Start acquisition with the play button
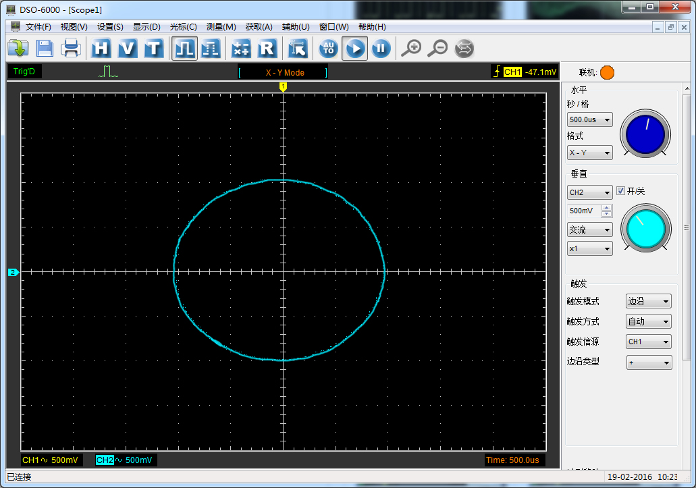The image size is (696, 488). tap(354, 48)
